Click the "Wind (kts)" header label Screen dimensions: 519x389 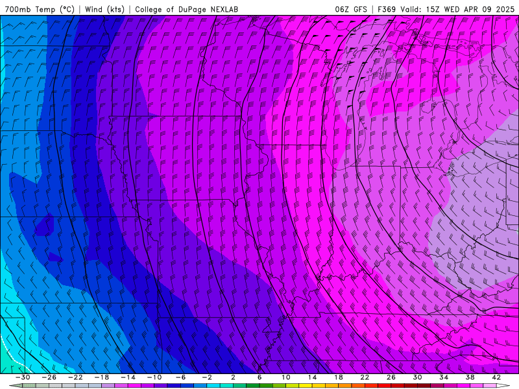104,9
